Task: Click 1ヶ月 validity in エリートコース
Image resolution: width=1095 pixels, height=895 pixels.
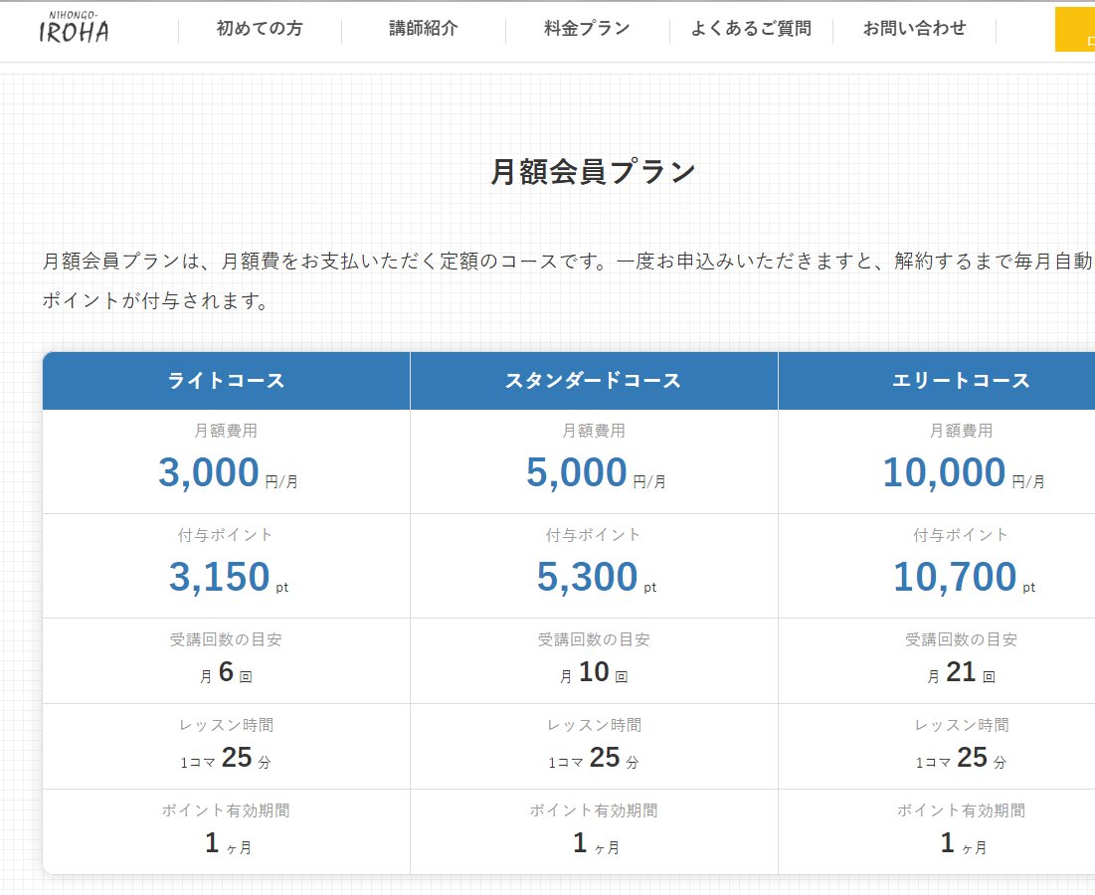Action: 964,843
